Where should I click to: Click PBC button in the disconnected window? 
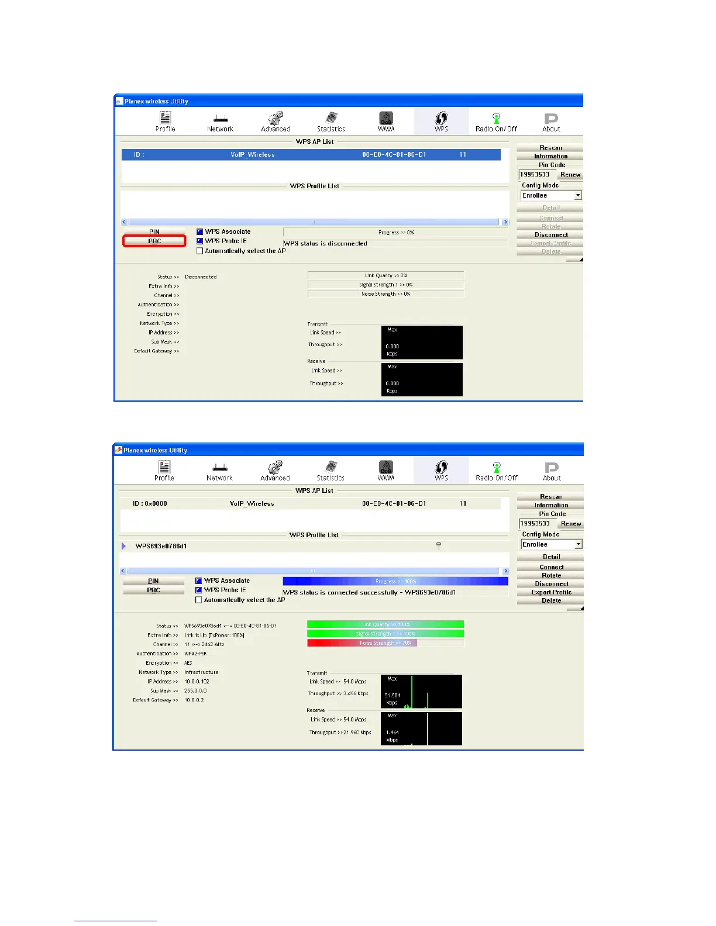coord(154,241)
